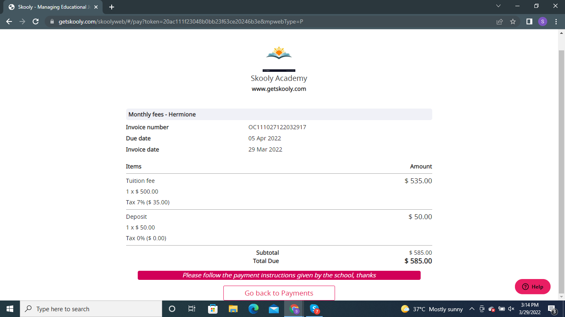
Task: Open Meet Now camera tray icon
Action: (x=482, y=309)
